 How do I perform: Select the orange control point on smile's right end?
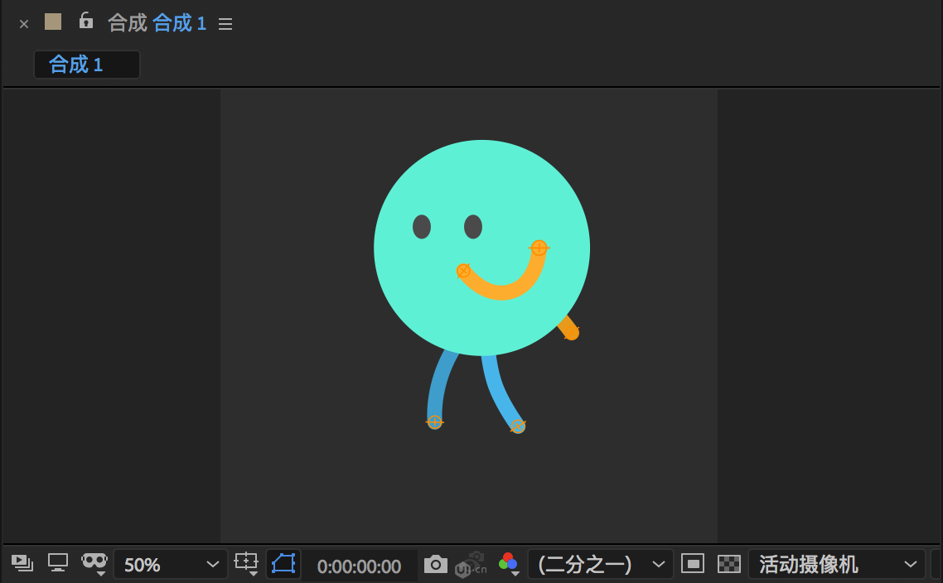point(539,248)
